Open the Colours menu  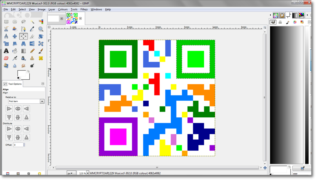click(x=63, y=9)
